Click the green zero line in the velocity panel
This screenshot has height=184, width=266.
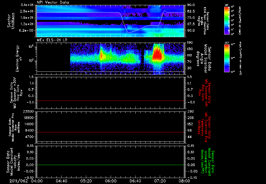pyautogui.click(x=110, y=165)
